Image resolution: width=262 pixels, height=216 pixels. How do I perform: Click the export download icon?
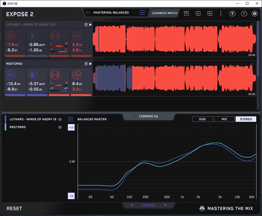198,13
